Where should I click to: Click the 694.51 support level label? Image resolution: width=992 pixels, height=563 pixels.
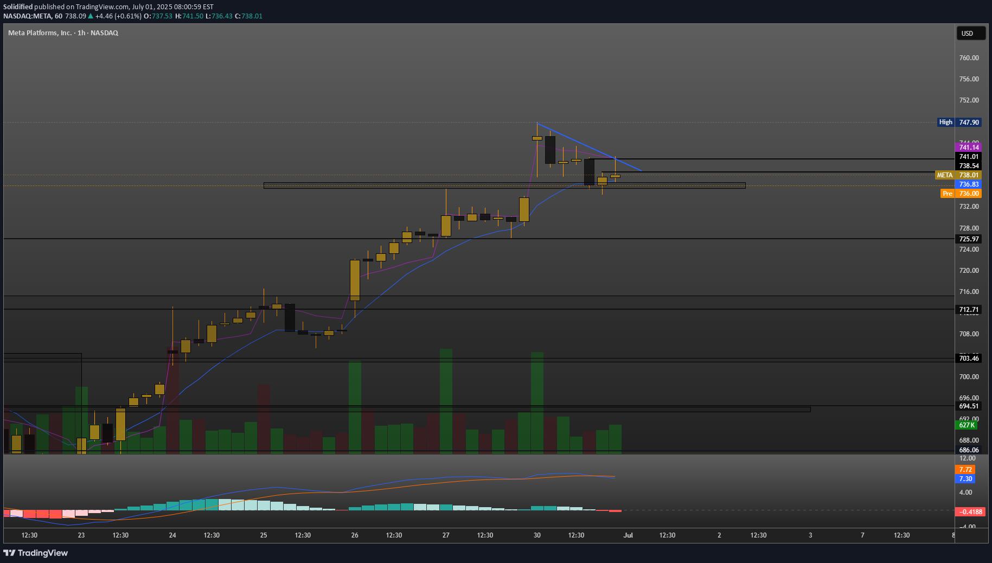point(969,406)
